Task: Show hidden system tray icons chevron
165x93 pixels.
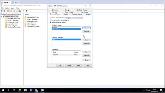Action: click(144, 90)
